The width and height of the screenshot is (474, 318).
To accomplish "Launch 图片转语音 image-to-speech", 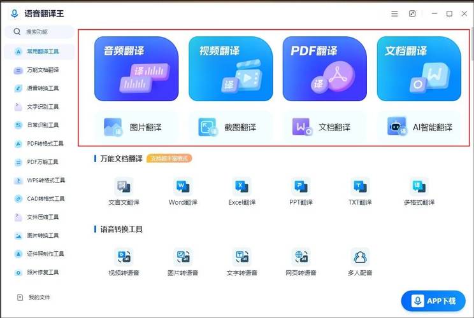I will click(x=183, y=262).
